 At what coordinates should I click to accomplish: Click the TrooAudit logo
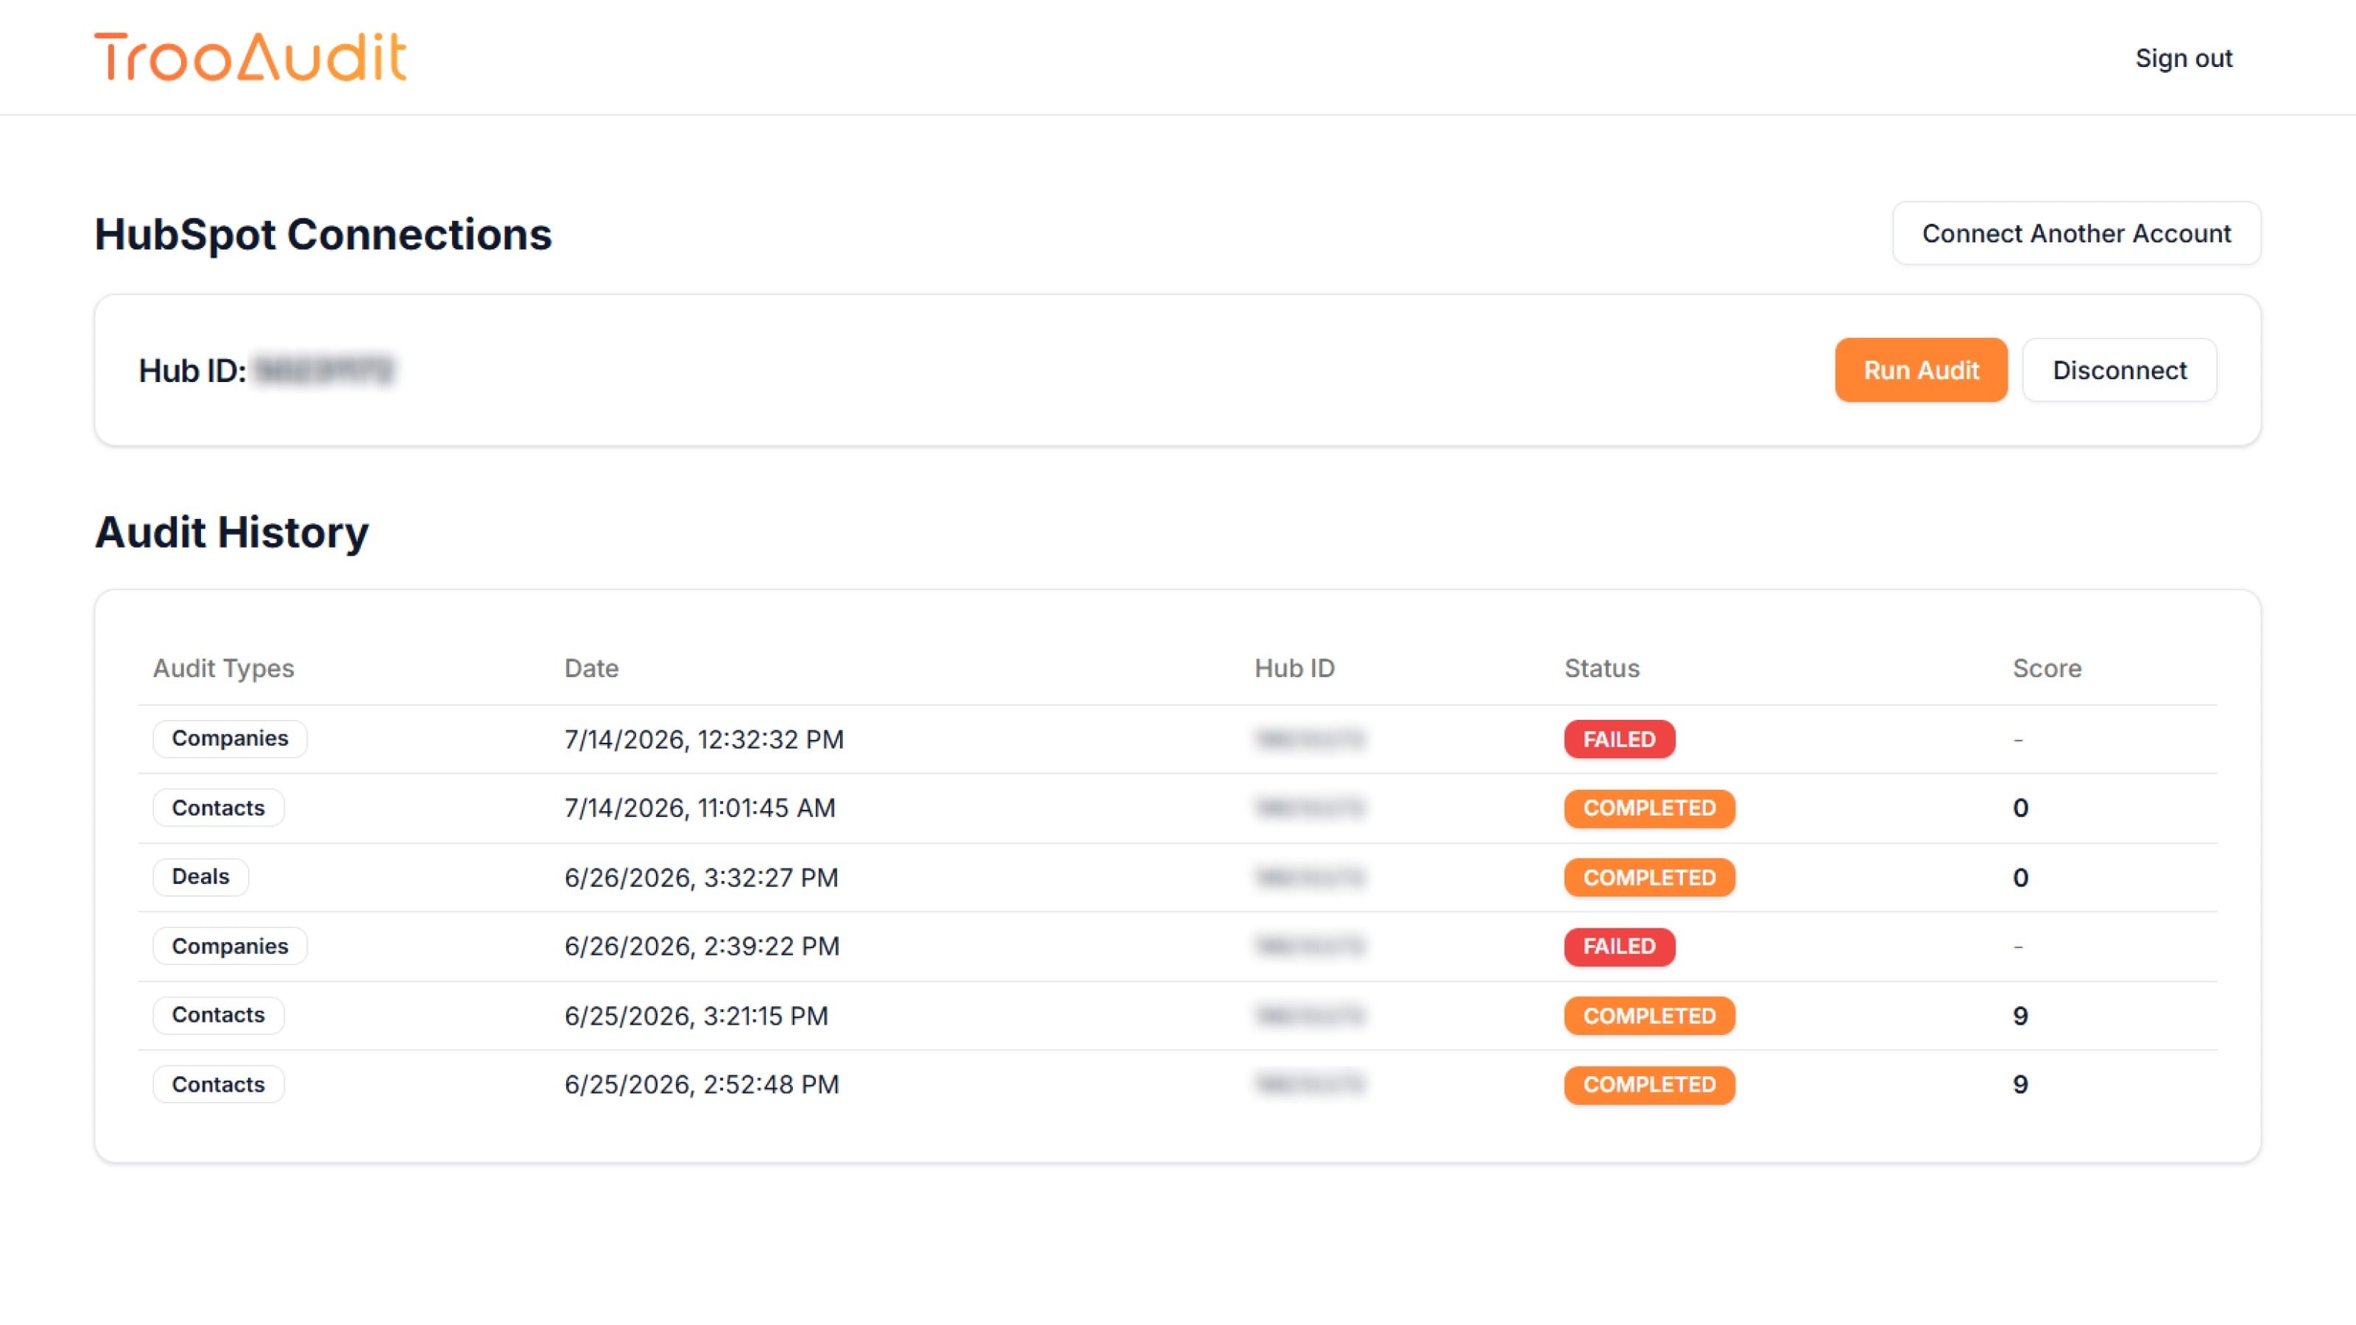[x=250, y=57]
